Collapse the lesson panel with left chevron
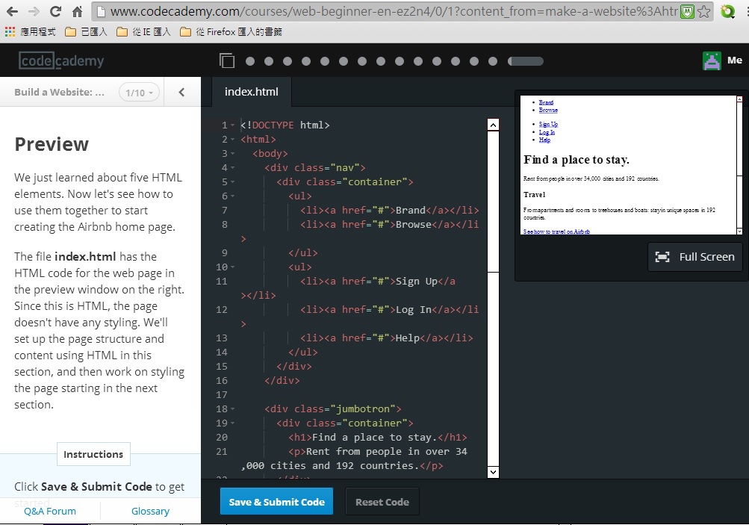Image resolution: width=749 pixels, height=525 pixels. [182, 92]
